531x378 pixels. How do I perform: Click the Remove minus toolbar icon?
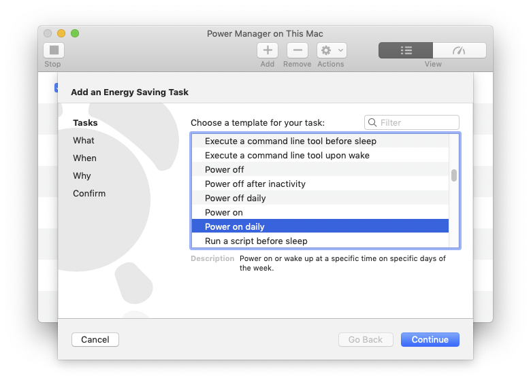click(297, 50)
